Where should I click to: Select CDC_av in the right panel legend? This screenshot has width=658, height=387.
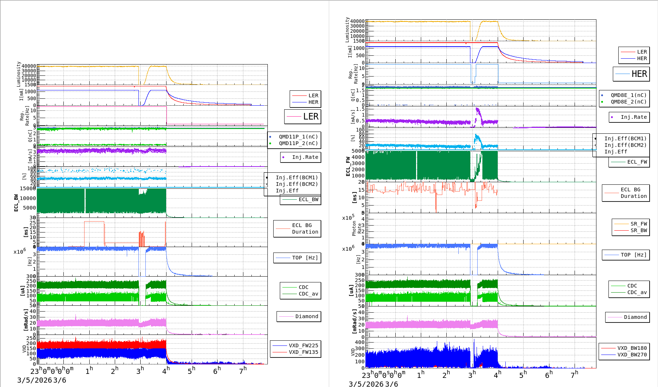click(x=637, y=292)
